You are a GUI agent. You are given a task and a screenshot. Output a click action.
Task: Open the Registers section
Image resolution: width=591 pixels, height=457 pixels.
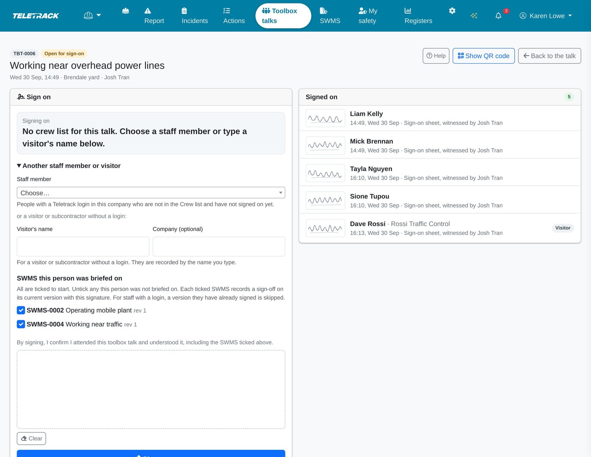[418, 16]
